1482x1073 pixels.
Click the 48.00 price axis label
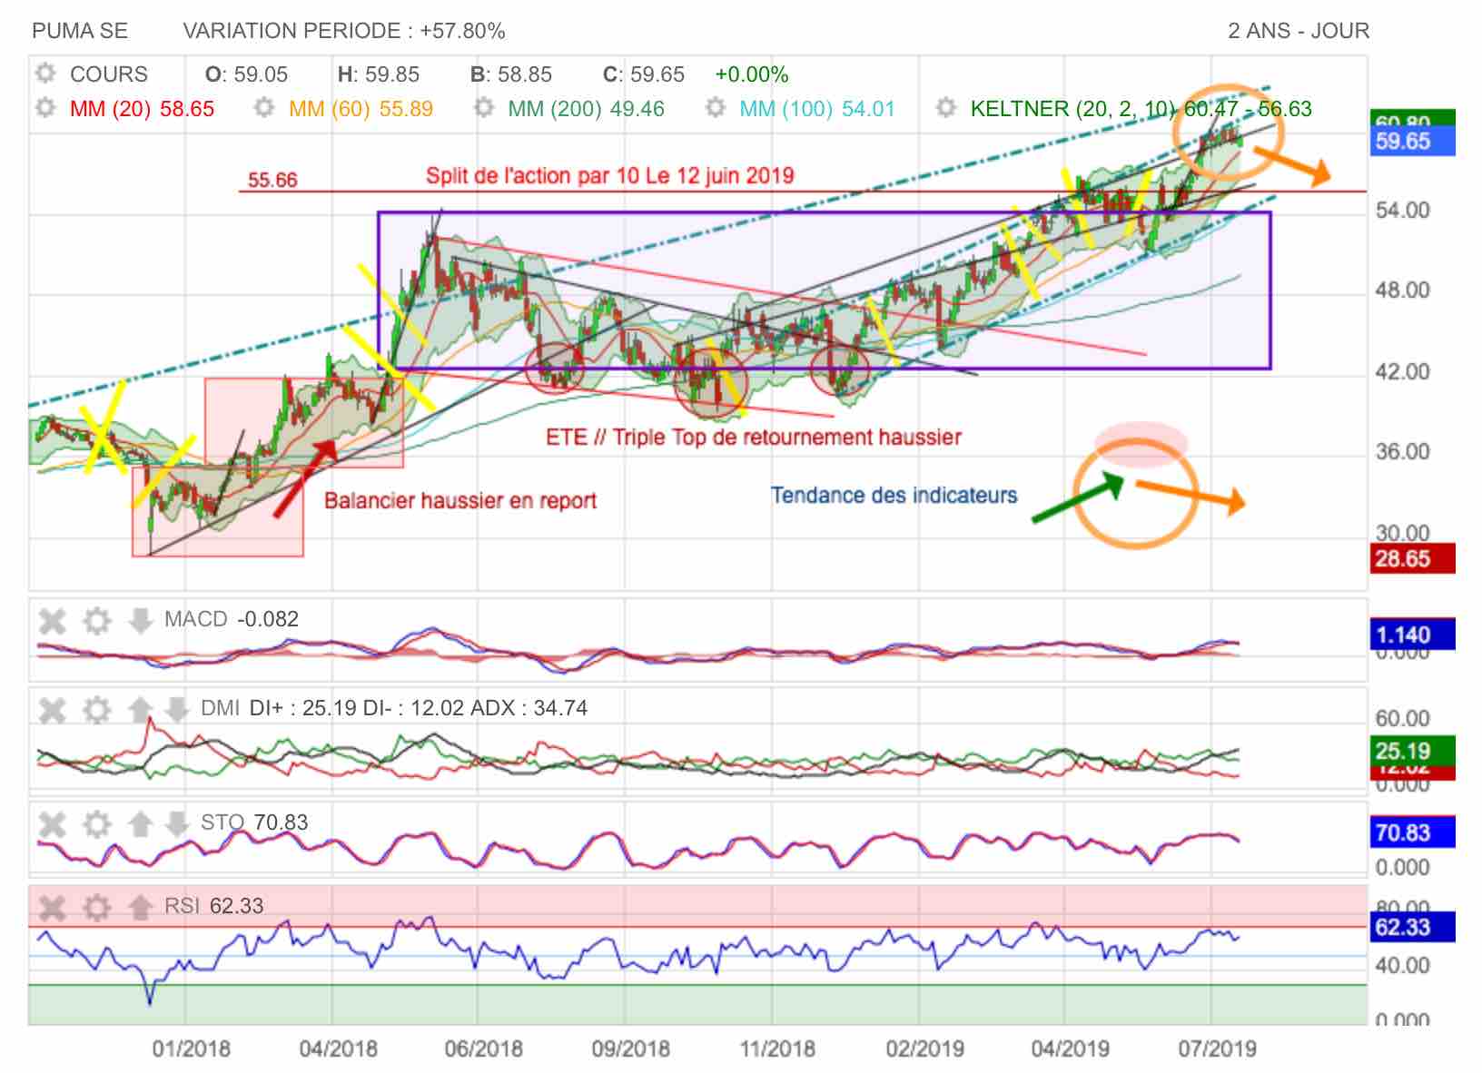coord(1403,290)
